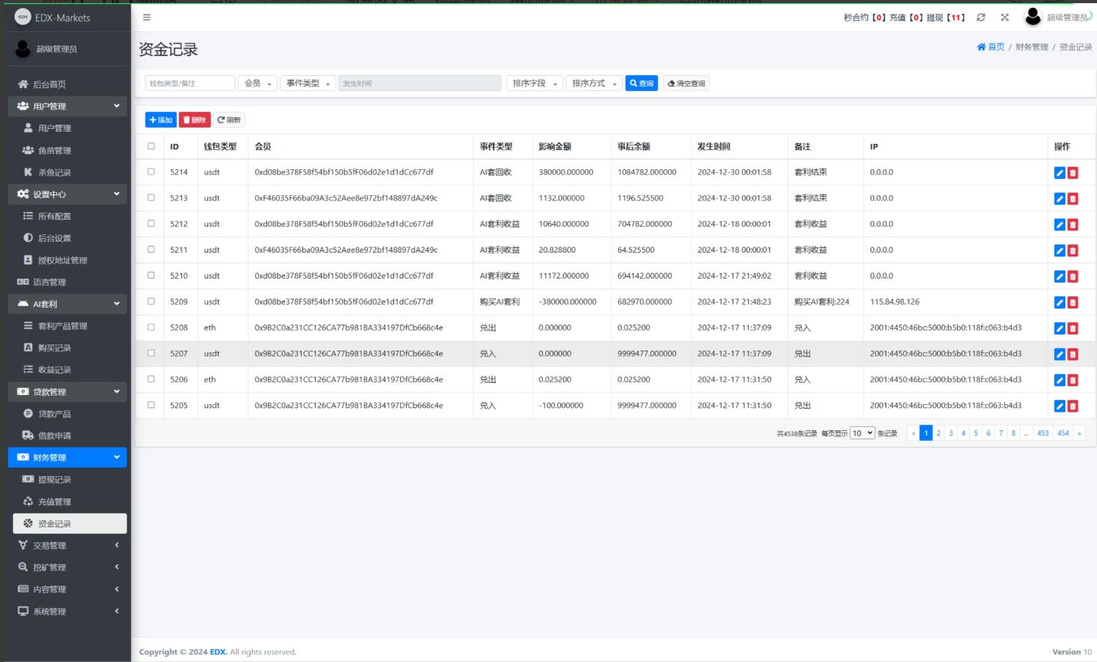Go to page 2 in pagination
The height and width of the screenshot is (662, 1097).
click(938, 433)
